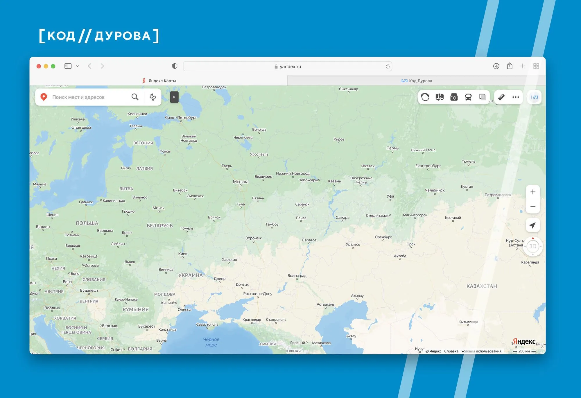Select the distance ruler tool

[502, 97]
